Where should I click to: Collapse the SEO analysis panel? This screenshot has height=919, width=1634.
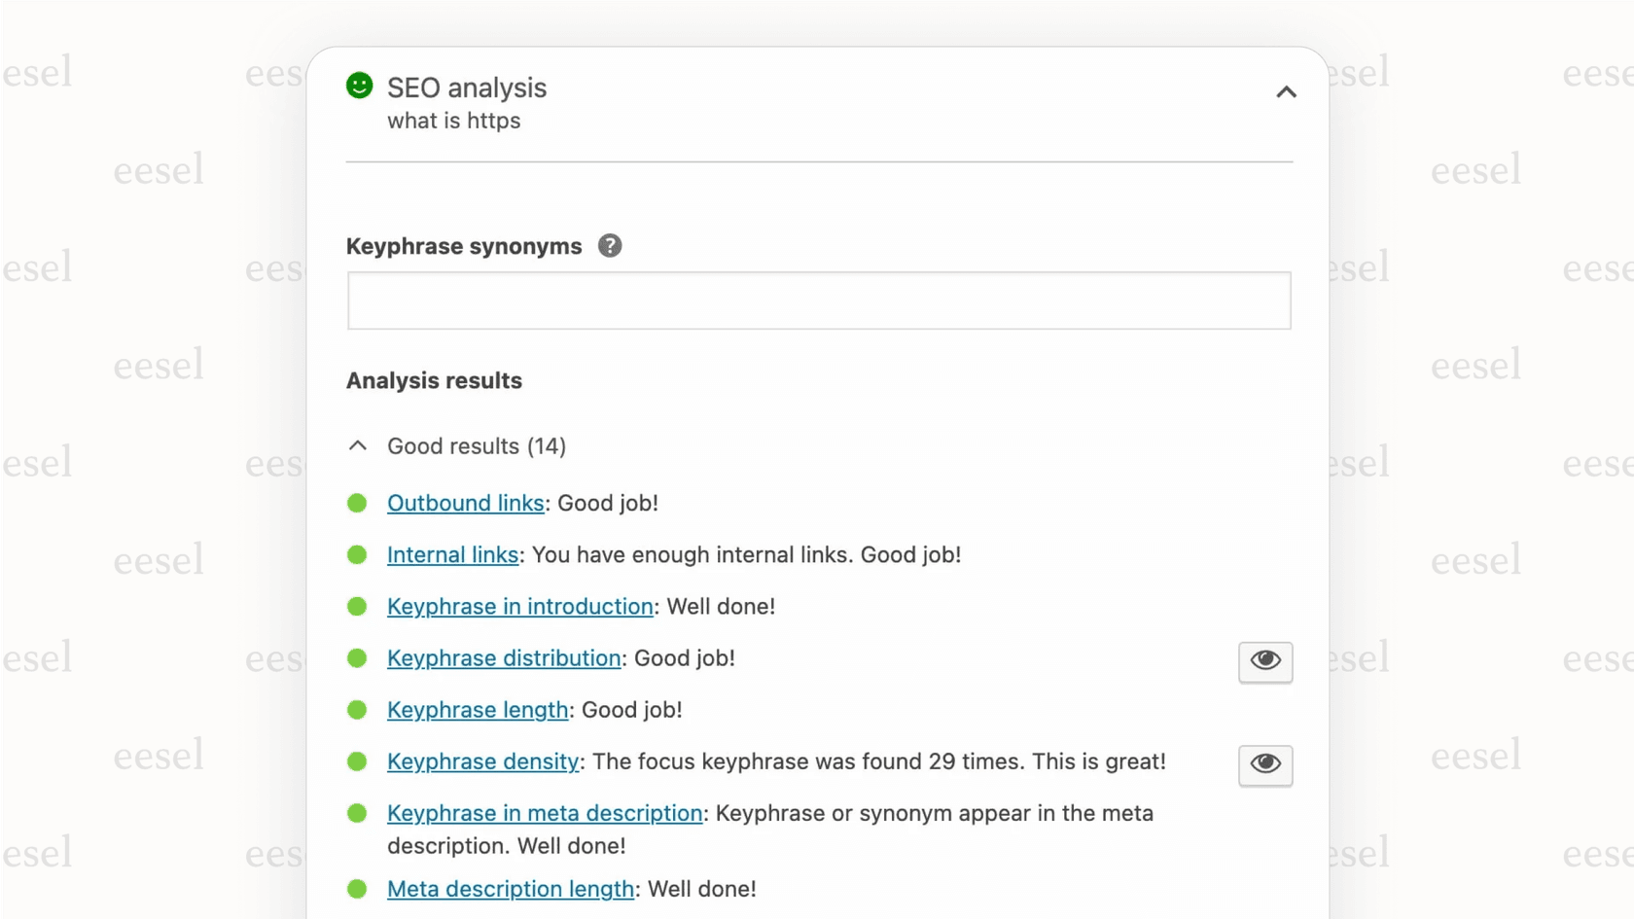pos(1286,92)
